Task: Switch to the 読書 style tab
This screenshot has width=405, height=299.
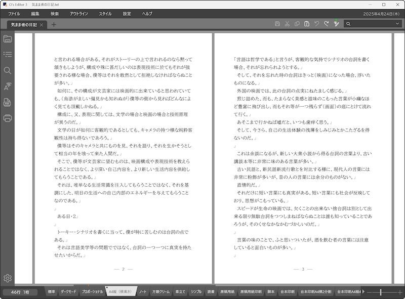Action: [211, 291]
